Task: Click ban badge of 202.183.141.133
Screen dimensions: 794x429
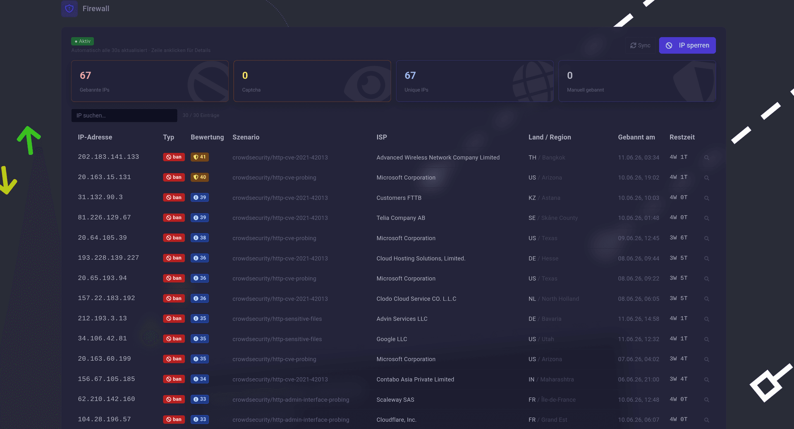Action: (174, 157)
